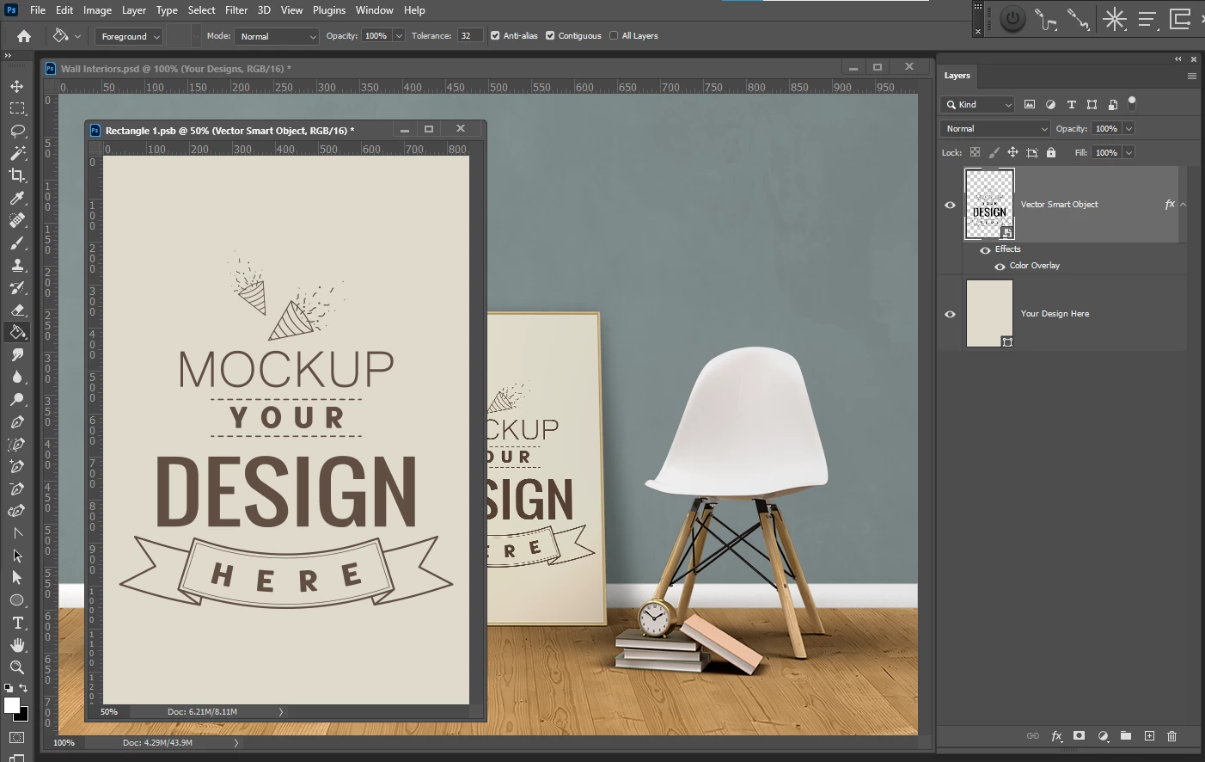Select the Eyedropper tool

click(x=17, y=198)
